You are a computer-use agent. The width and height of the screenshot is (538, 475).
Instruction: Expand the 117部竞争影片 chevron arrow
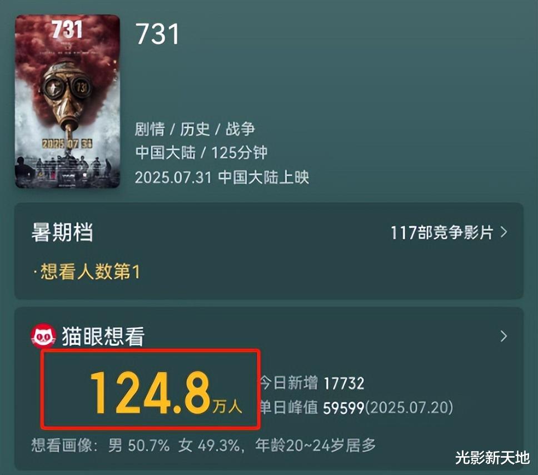(504, 232)
